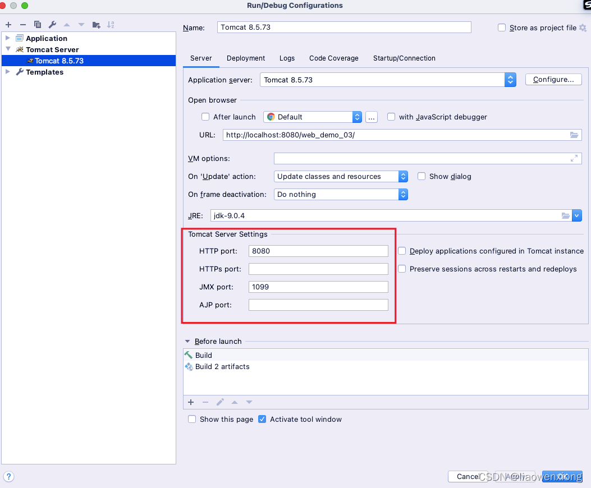Expand the Templates tree node
Screen dimensions: 591x488
7,72
